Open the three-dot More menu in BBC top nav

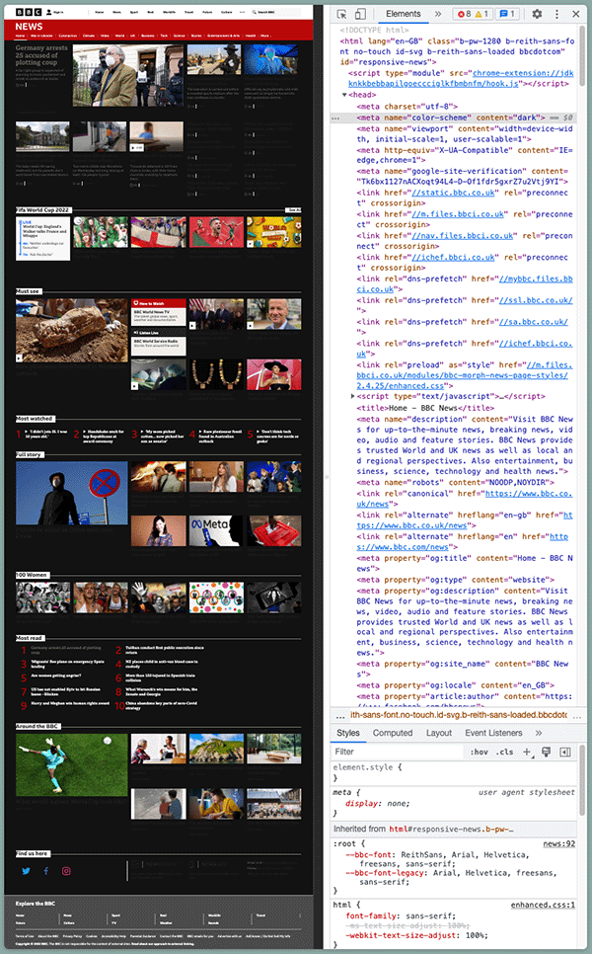tap(243, 12)
